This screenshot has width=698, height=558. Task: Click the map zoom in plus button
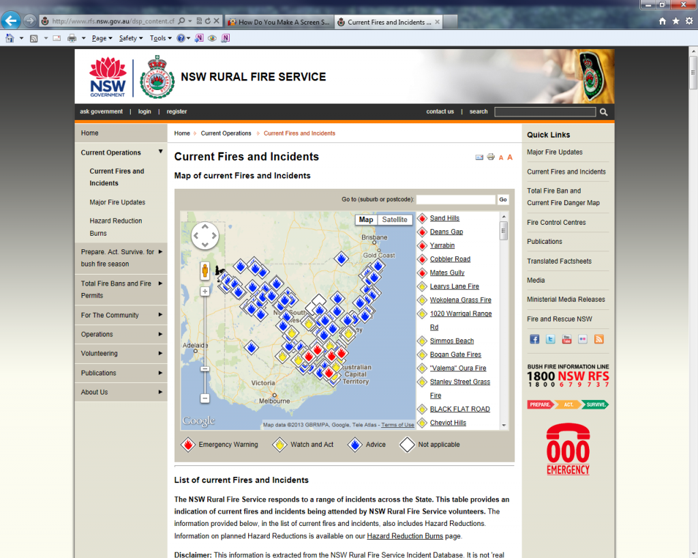(x=204, y=292)
